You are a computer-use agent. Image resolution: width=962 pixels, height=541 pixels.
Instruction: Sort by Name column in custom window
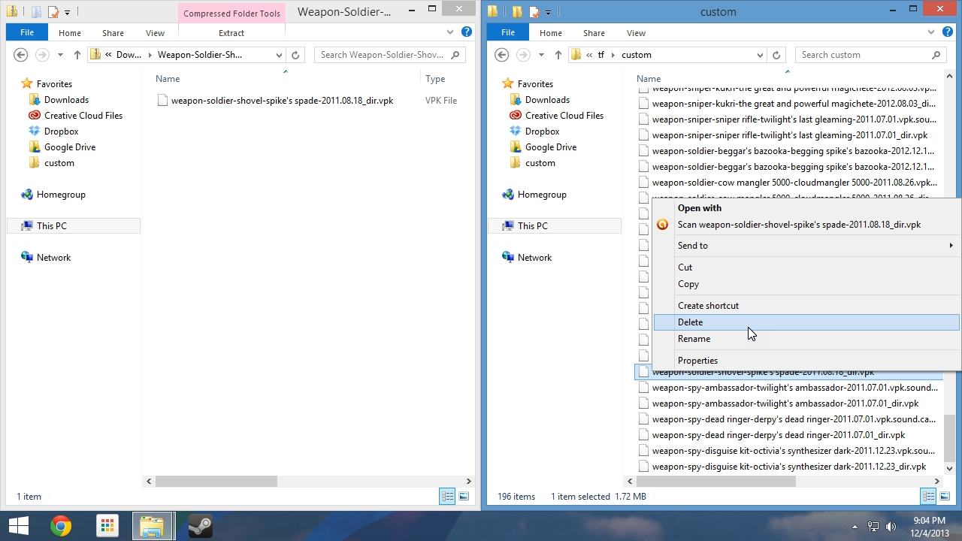tap(649, 79)
